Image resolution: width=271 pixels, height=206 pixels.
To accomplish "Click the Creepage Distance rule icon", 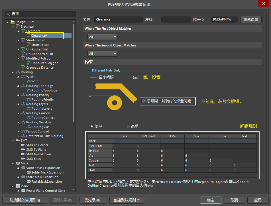I will (23, 68).
